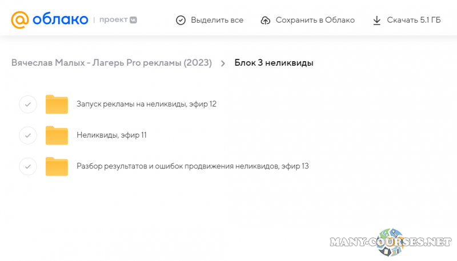Go back to Вячеслав Малых - Лагерь Pro рекламы breadcrumb

click(x=111, y=63)
